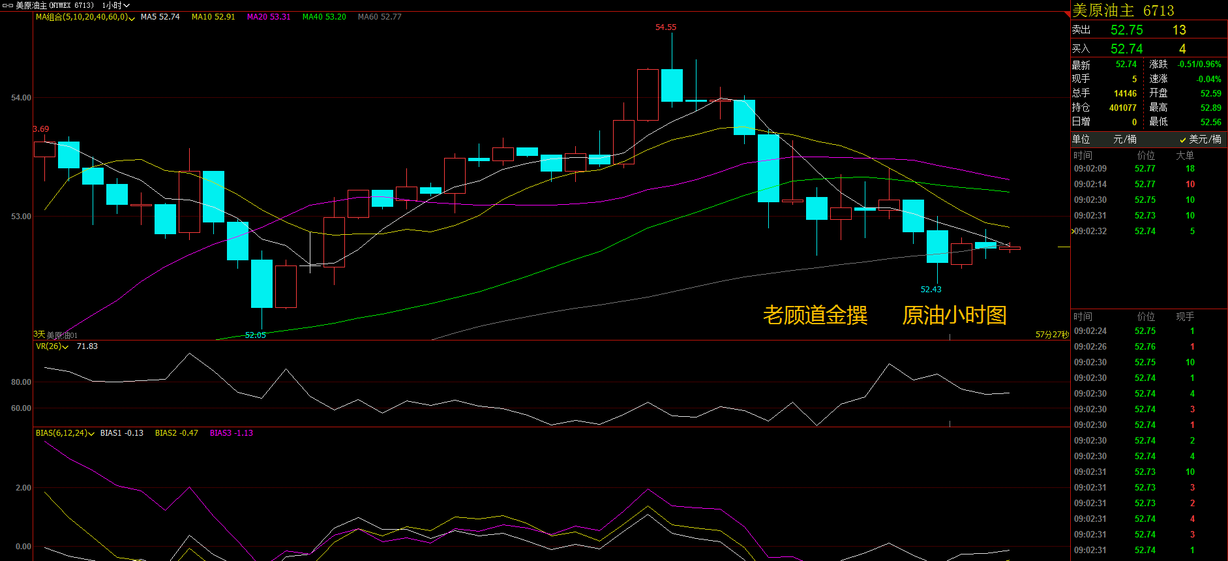
Task: Click the magenta MA20 53.31 legend
Action: click(268, 17)
